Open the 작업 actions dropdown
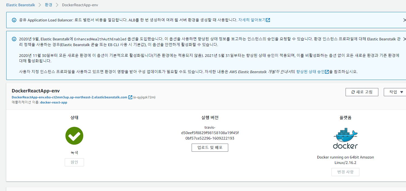 tap(395, 92)
